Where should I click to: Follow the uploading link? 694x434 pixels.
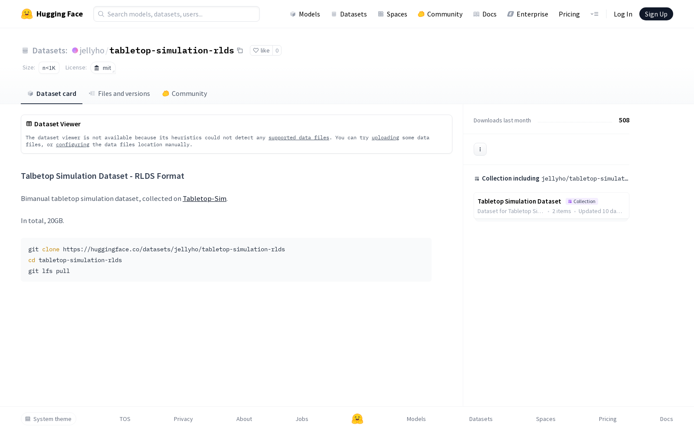[385, 138]
